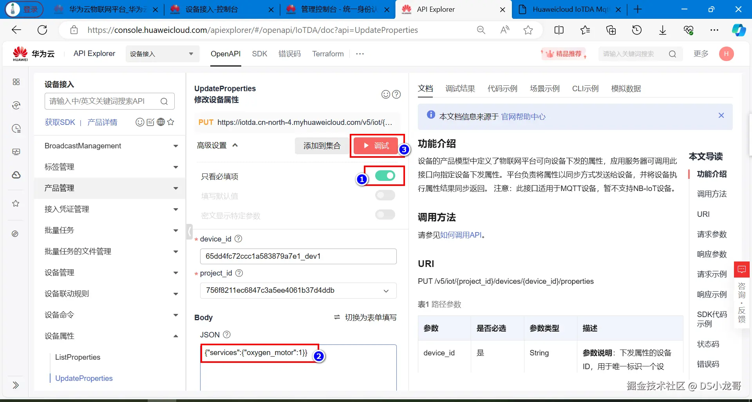This screenshot has height=402, width=752.
Task: Open browser settings ellipsis menu
Action: [714, 30]
